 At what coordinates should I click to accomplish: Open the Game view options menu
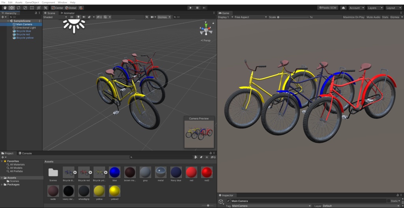click(401, 13)
